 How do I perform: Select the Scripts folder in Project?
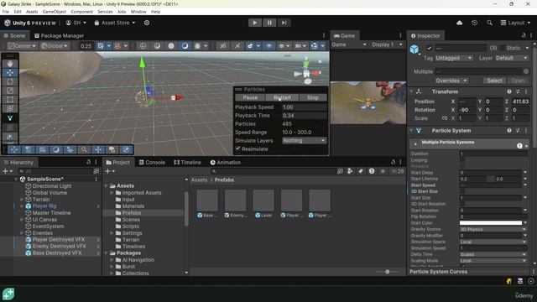[x=131, y=226]
